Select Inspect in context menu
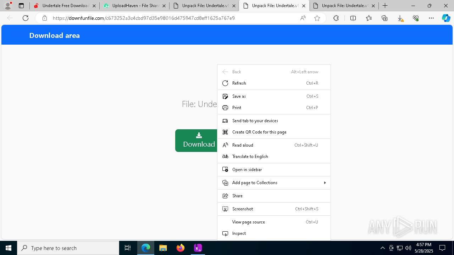This screenshot has height=255, width=454. click(x=274, y=233)
